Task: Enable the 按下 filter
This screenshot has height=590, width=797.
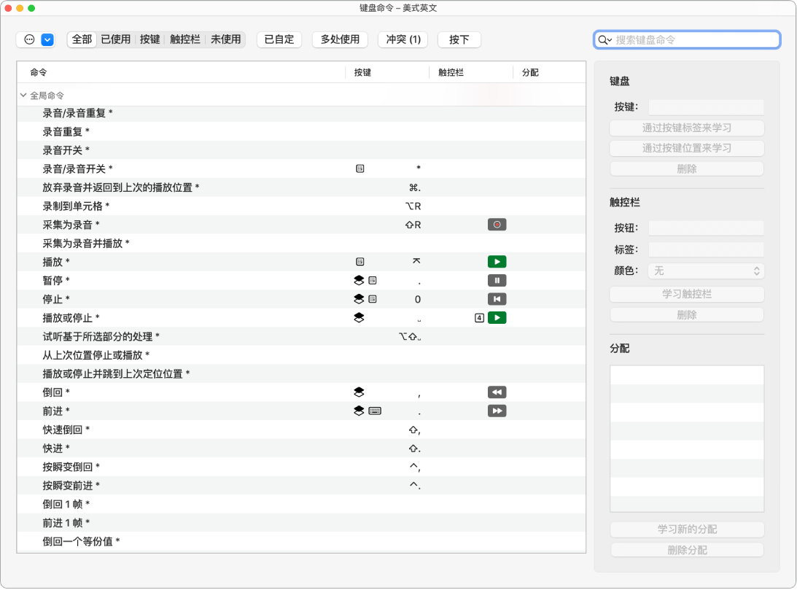Action: click(x=459, y=39)
